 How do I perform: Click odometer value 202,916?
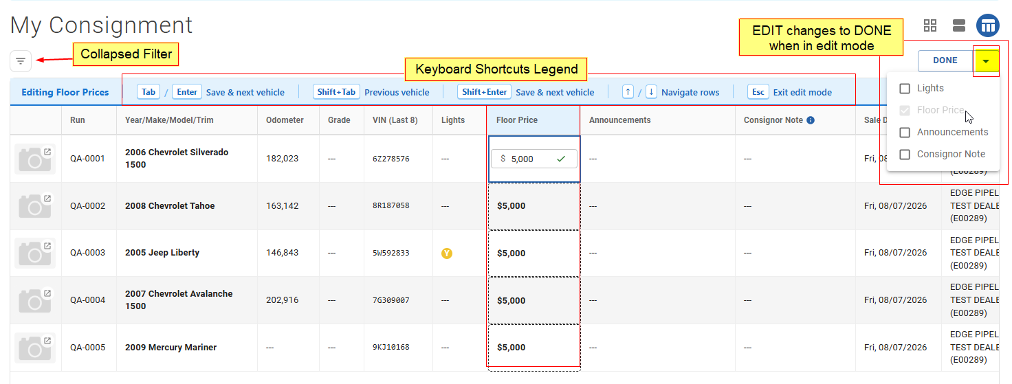(x=282, y=300)
